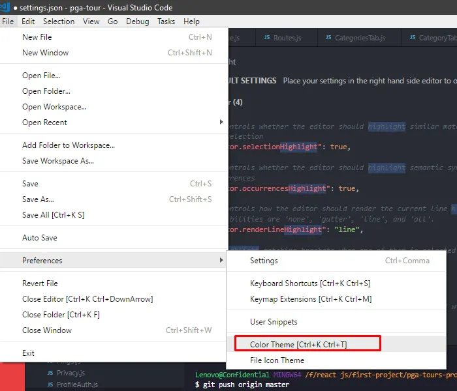Expand the Open Recent submenu

114,123
